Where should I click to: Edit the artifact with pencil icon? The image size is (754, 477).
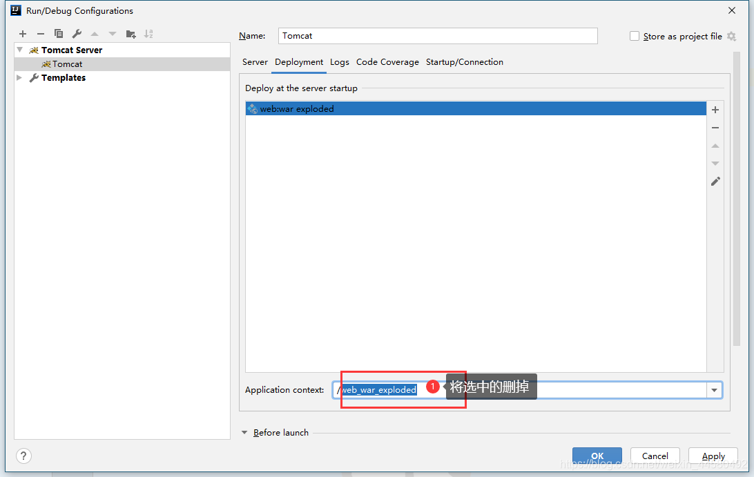(x=715, y=182)
